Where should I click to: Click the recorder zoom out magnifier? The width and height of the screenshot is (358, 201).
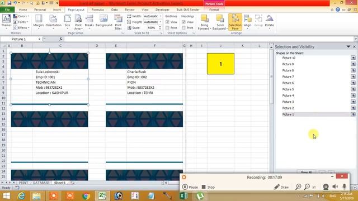[x=307, y=187]
